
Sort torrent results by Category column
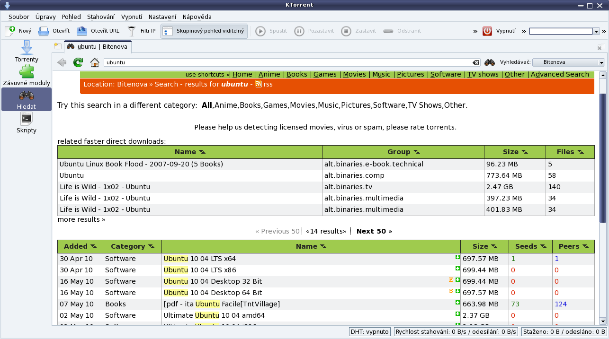click(133, 246)
